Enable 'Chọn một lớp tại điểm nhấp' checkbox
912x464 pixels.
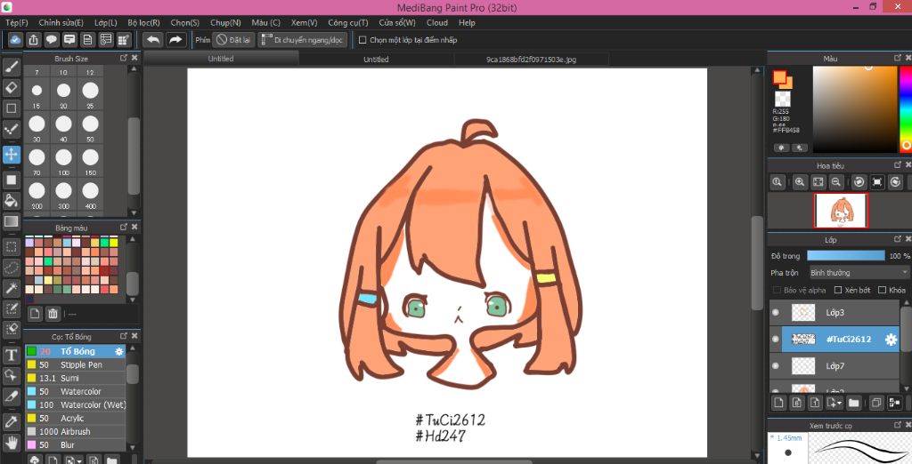tap(362, 40)
